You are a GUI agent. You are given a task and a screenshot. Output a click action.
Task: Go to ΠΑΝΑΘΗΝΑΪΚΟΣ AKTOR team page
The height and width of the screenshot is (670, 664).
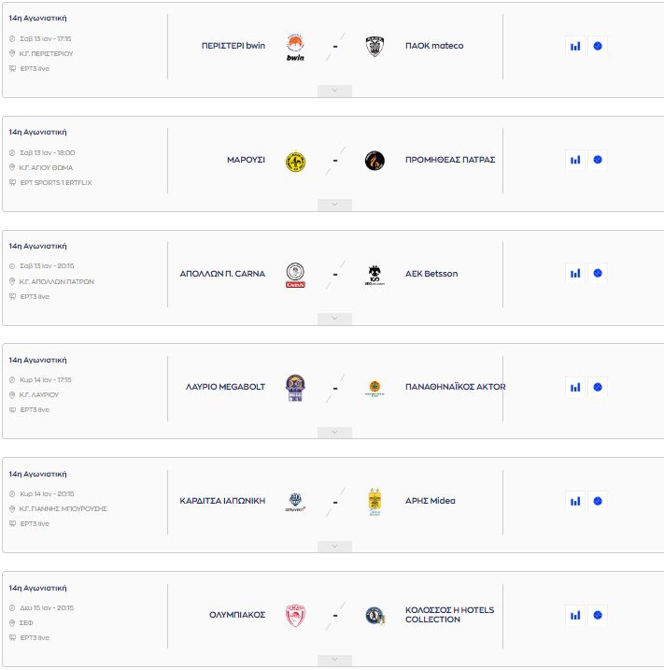(455, 387)
